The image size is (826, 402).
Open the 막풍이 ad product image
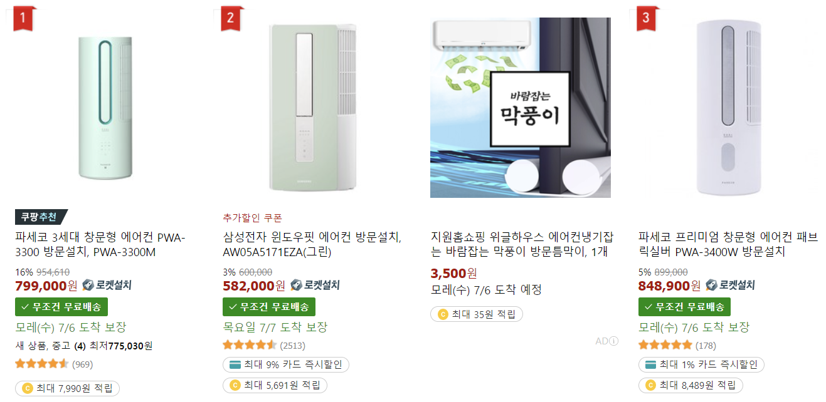[521, 108]
